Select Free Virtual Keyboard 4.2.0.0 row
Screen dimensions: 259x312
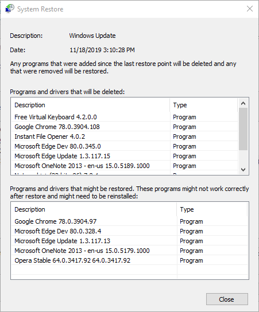pos(125,117)
